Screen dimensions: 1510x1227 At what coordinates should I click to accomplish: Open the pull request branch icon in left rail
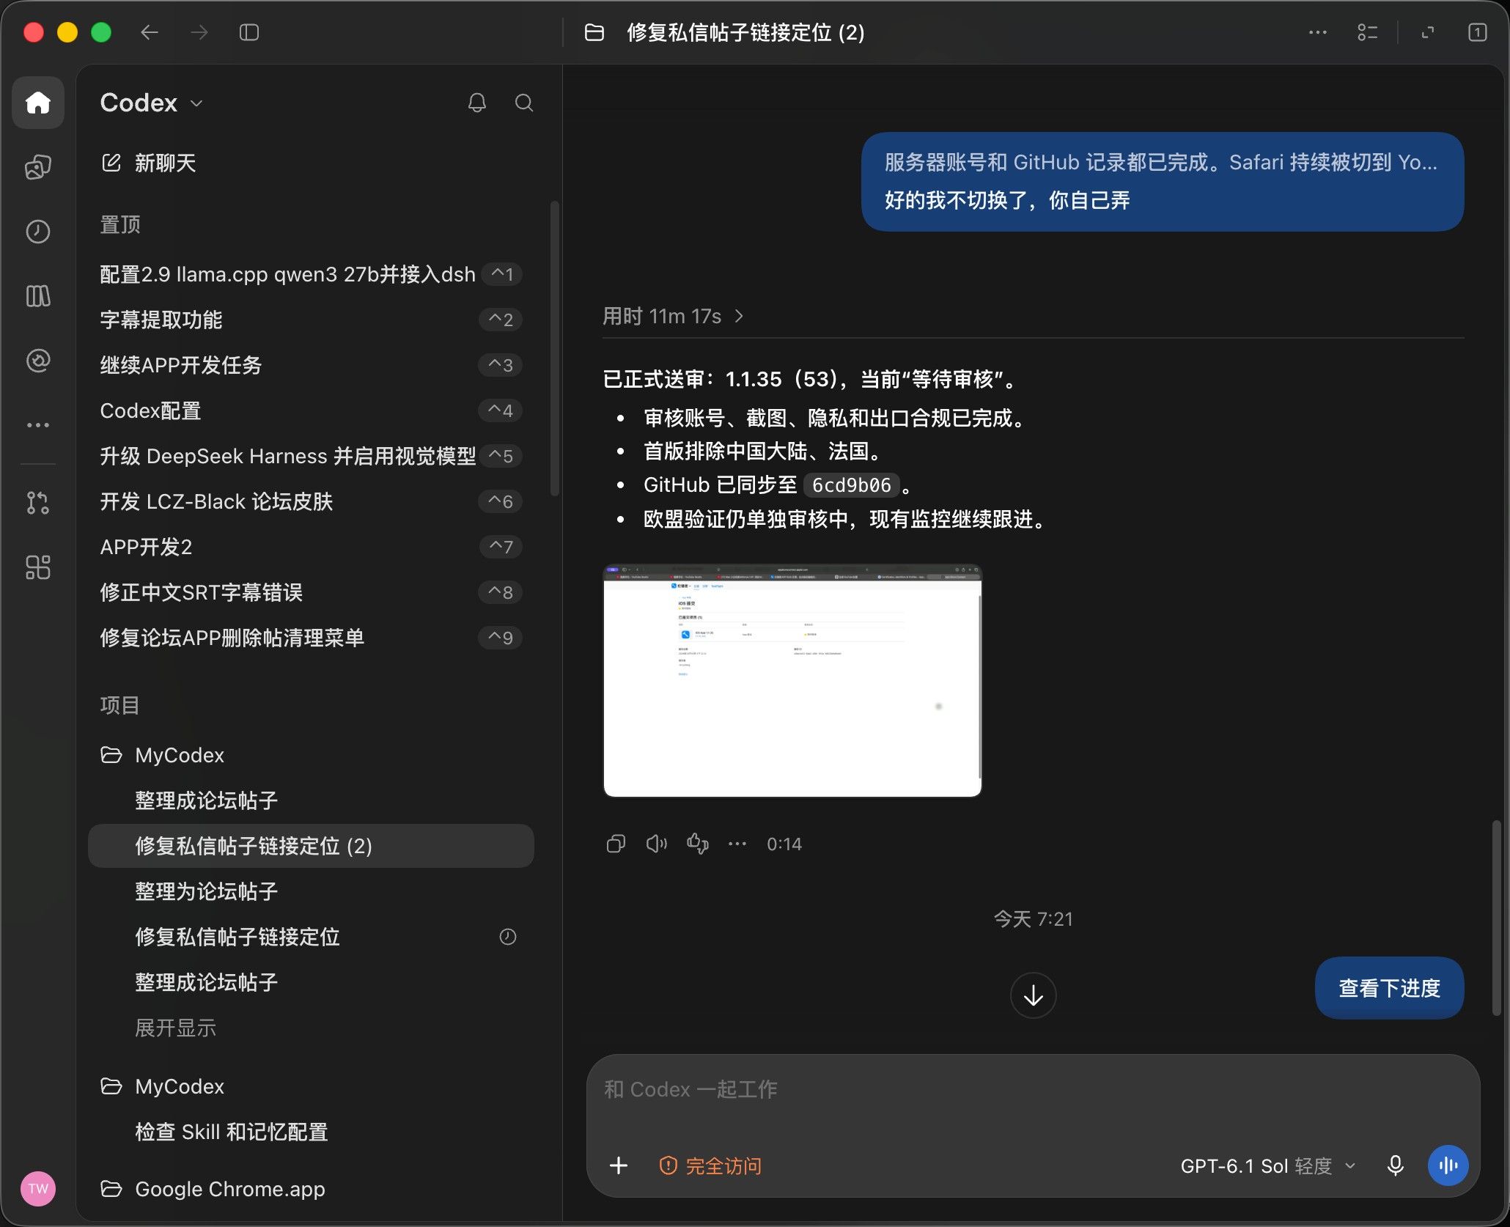pos(38,503)
